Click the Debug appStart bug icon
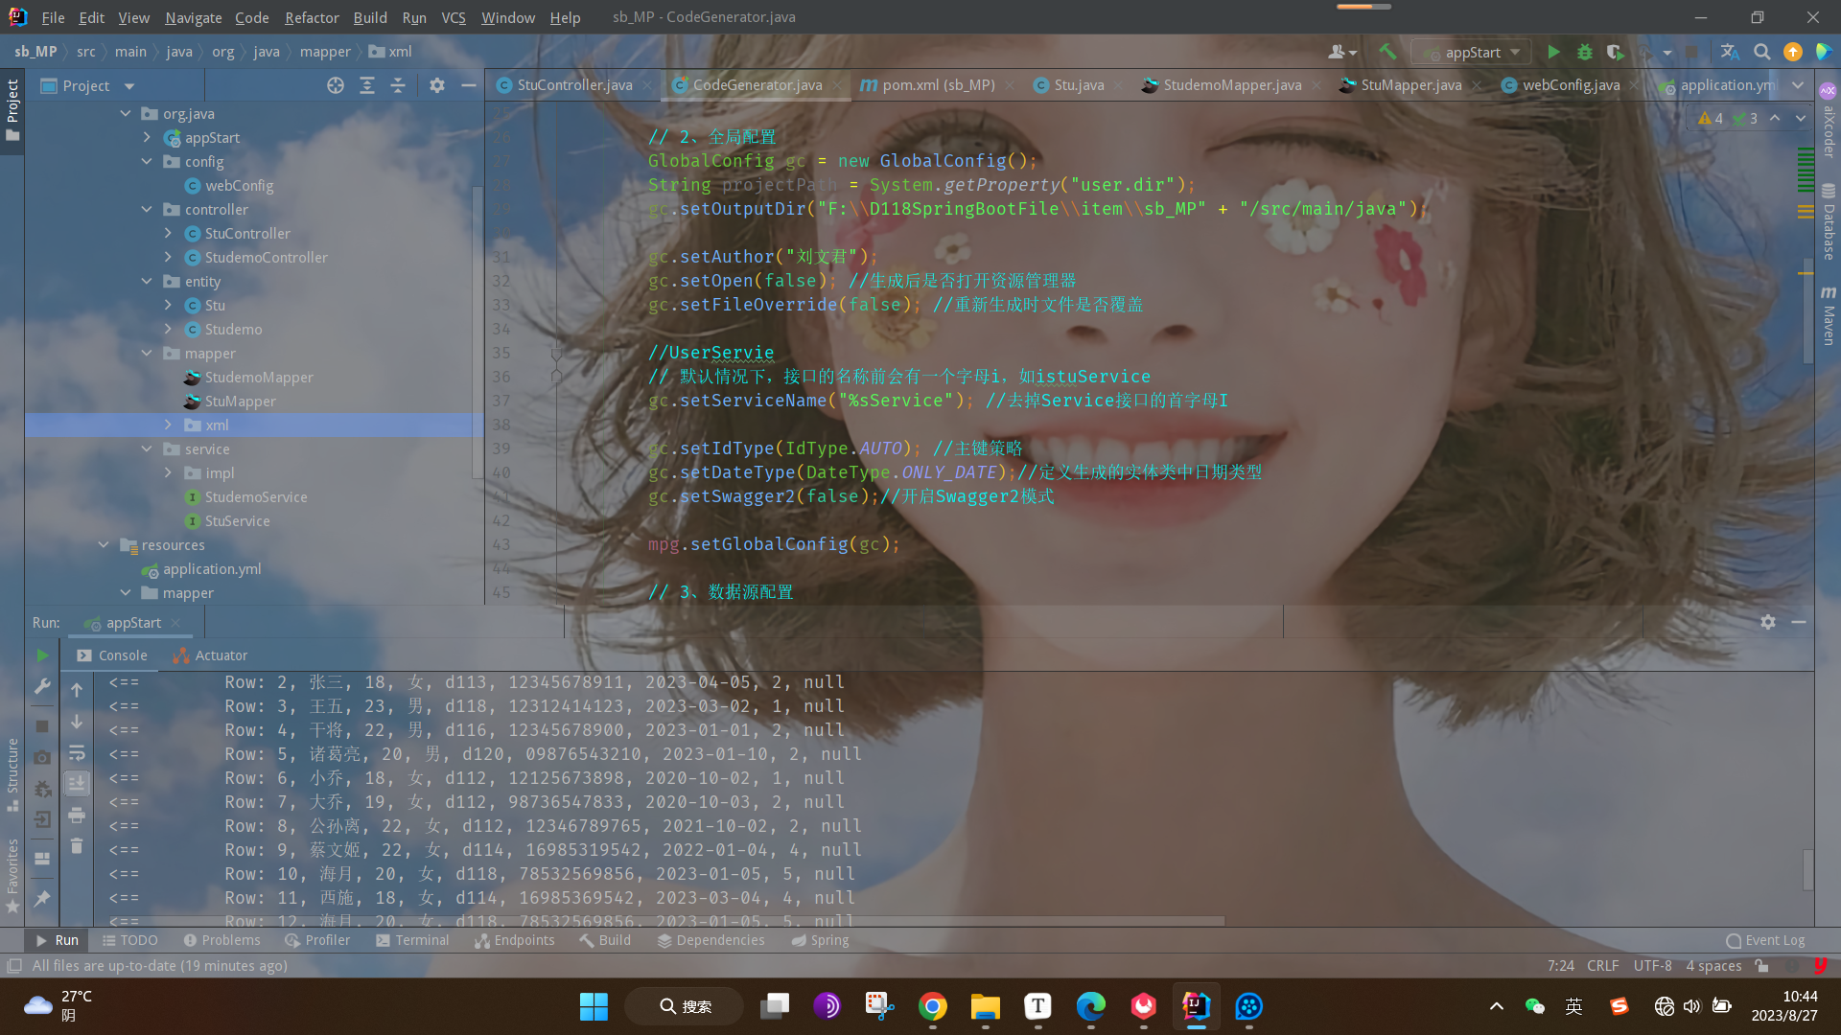Screen dimensions: 1841x1035 coord(1584,52)
